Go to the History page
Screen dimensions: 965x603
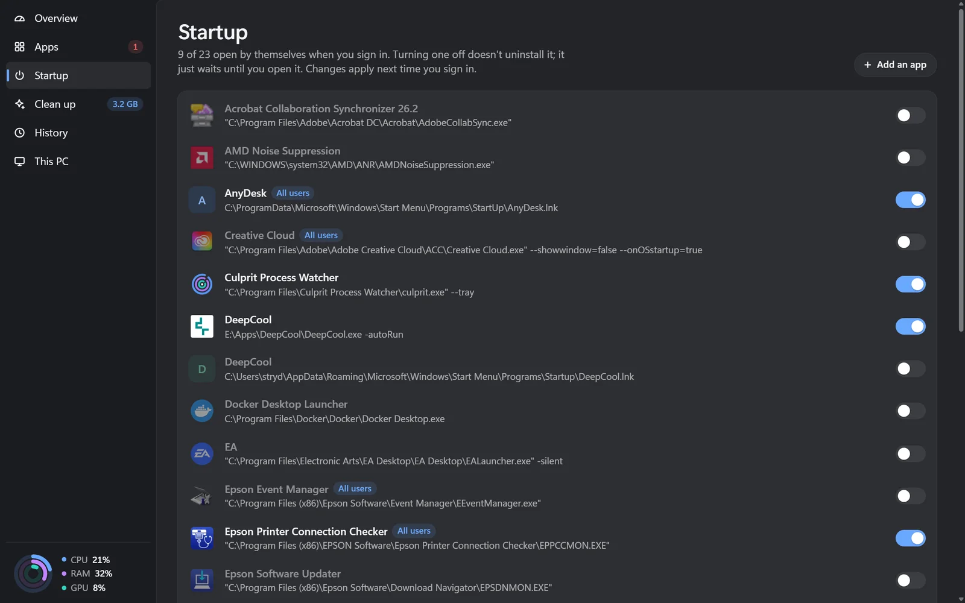click(x=78, y=133)
